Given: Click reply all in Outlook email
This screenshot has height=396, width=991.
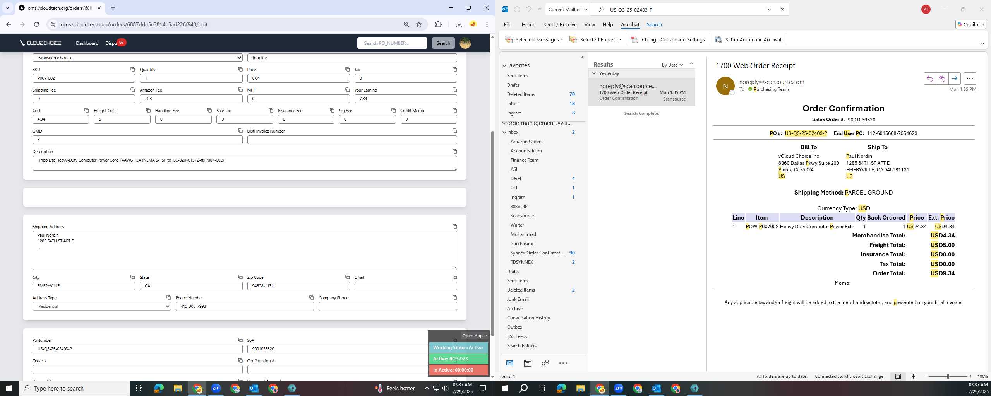Looking at the screenshot, I should coord(942,79).
